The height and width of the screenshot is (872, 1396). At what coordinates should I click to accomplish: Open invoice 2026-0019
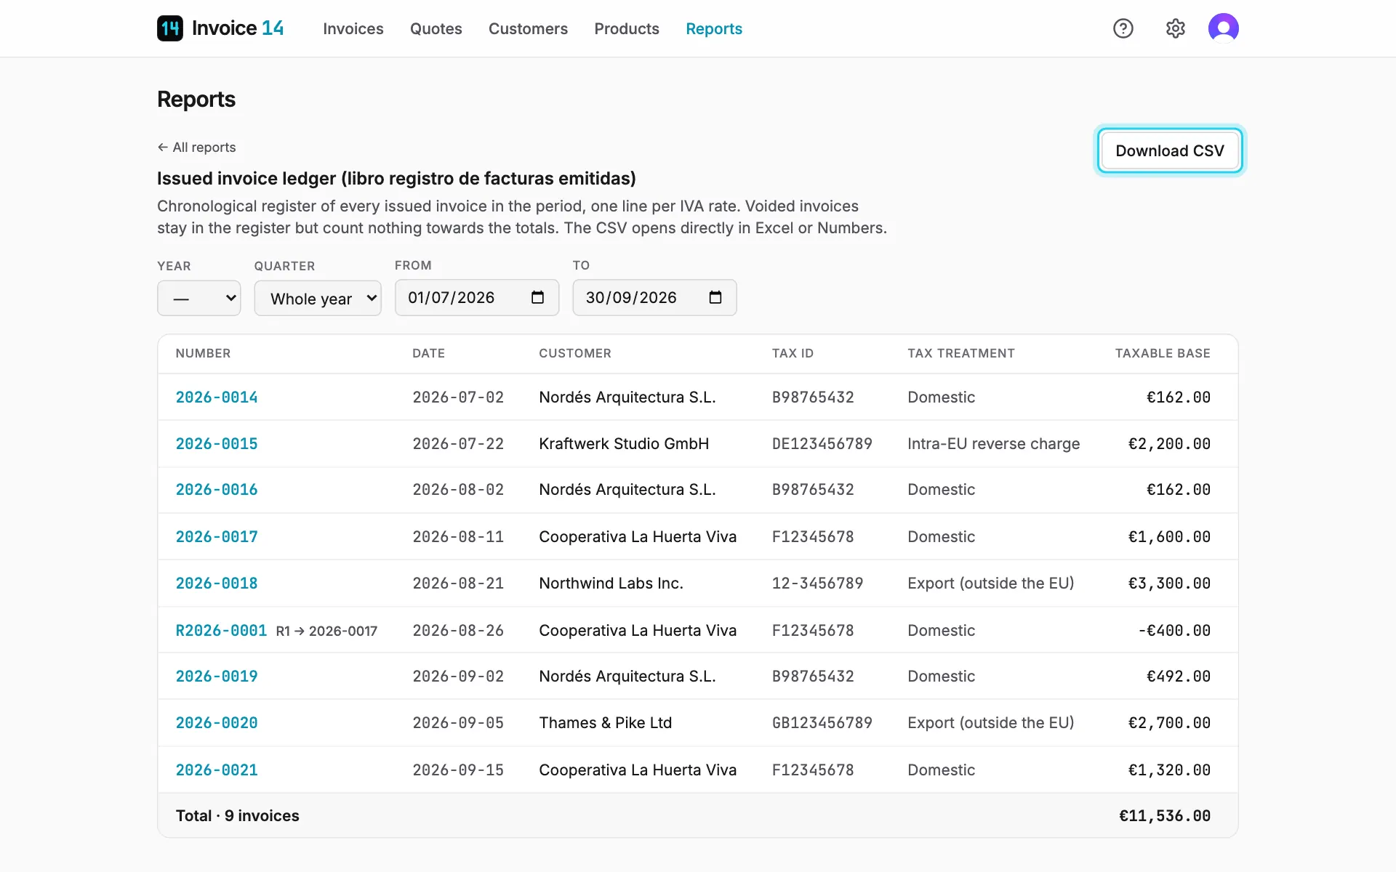point(217,676)
